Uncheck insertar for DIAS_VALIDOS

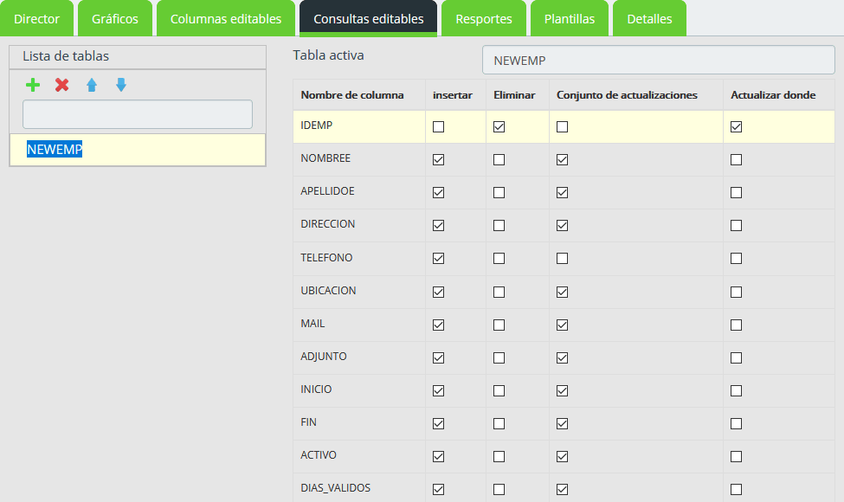pos(439,490)
